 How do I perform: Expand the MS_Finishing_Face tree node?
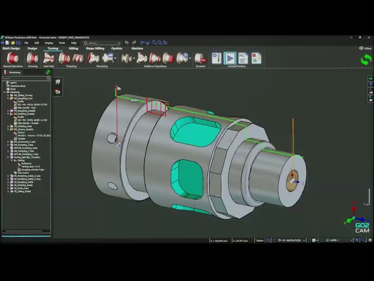click(8, 126)
